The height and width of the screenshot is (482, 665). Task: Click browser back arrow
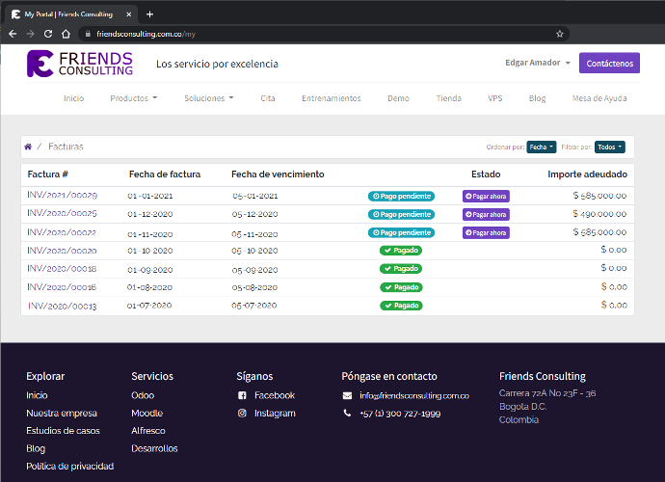(x=13, y=33)
